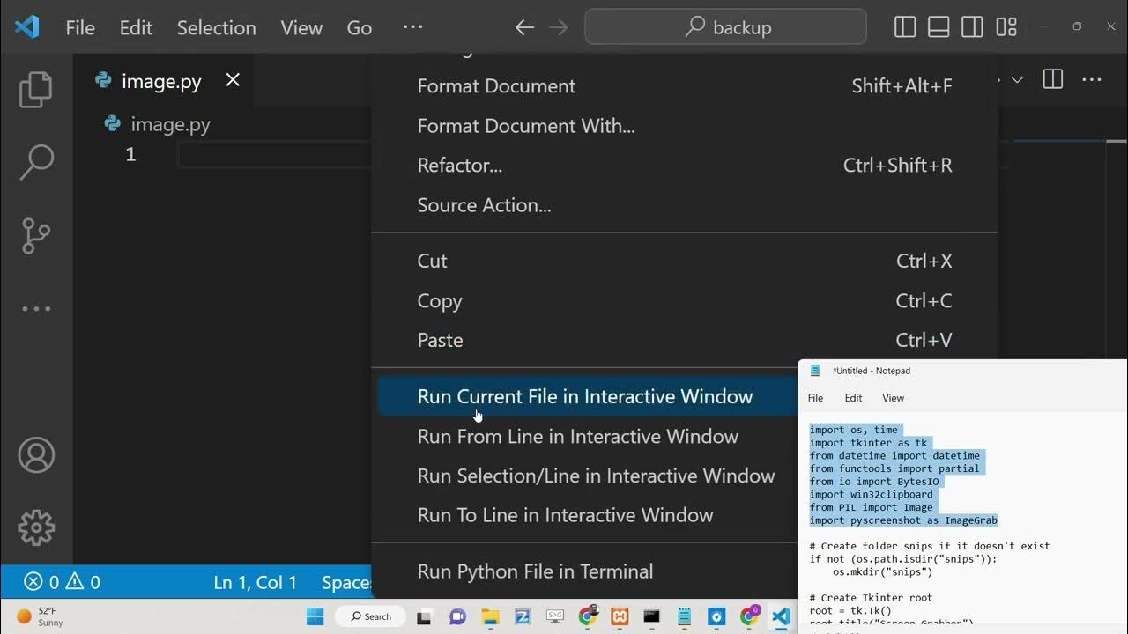
Task: Open the Accounts icon in activity bar
Action: [36, 455]
